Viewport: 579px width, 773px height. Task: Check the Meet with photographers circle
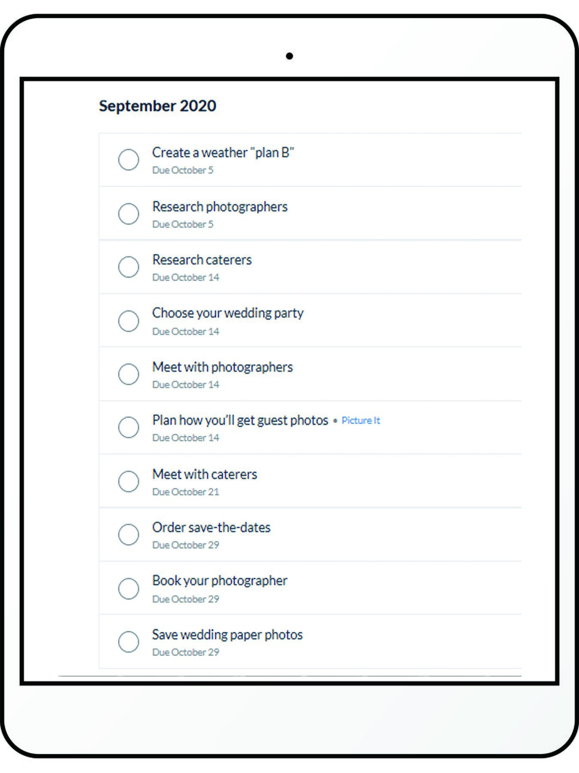128,374
